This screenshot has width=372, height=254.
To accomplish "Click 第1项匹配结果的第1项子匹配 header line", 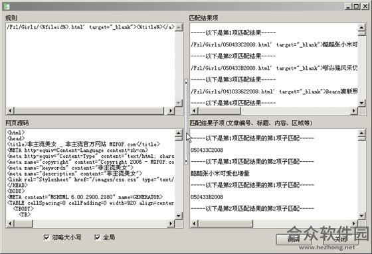I will (252, 138).
